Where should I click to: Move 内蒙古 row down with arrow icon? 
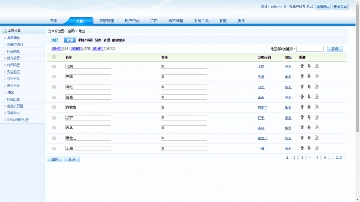tap(309, 107)
